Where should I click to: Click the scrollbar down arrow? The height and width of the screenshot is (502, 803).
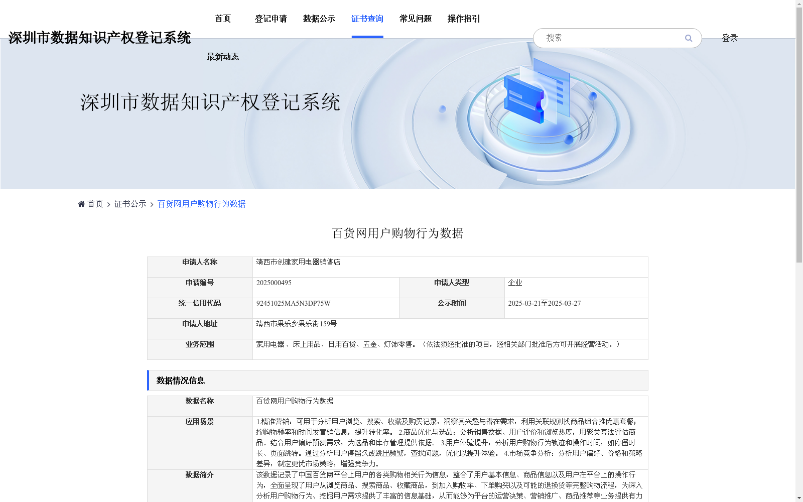pos(799,498)
